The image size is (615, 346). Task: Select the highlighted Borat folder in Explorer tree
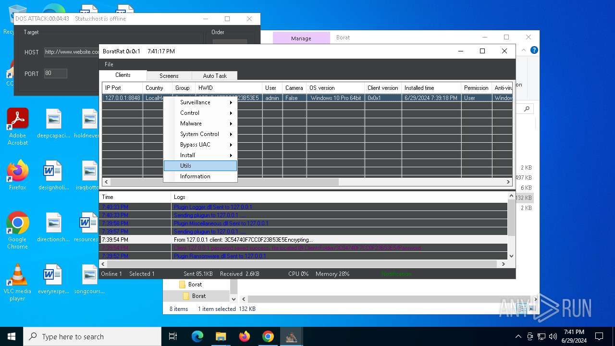coord(199,296)
